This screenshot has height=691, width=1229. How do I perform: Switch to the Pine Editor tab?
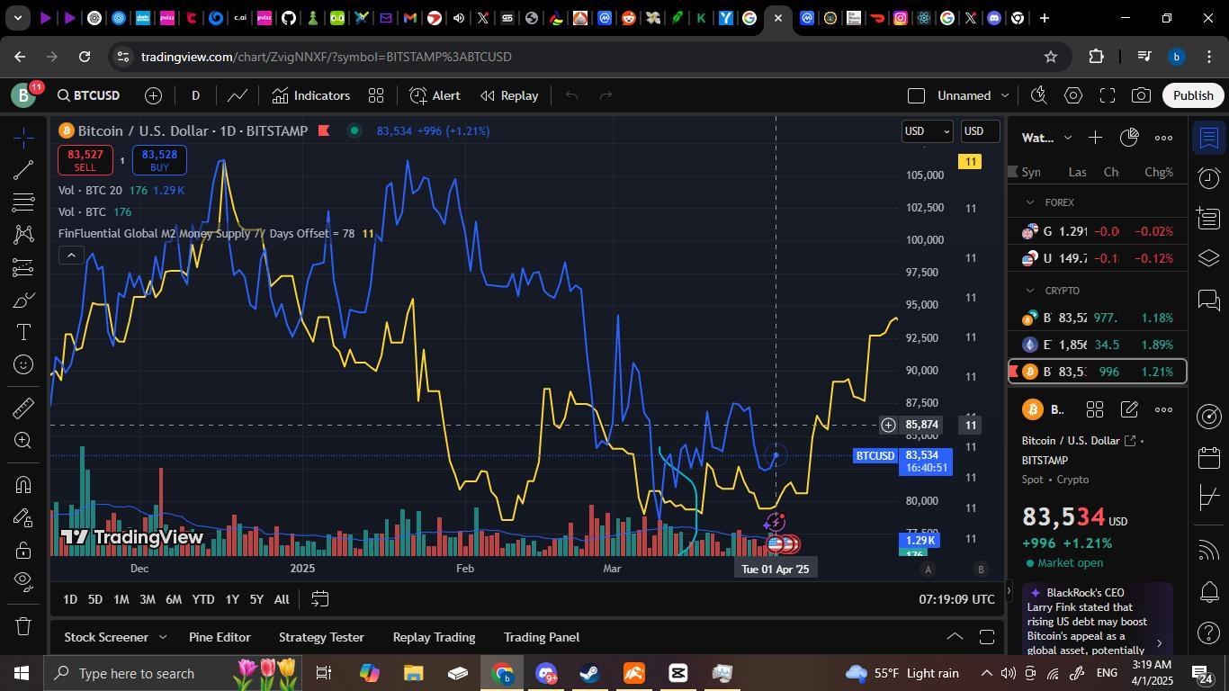tap(219, 637)
